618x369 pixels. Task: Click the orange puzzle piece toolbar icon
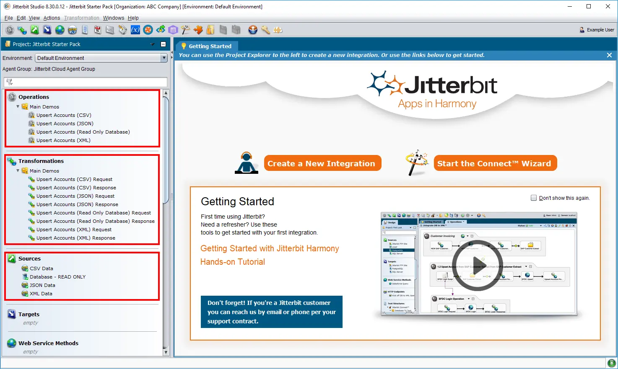coord(198,30)
